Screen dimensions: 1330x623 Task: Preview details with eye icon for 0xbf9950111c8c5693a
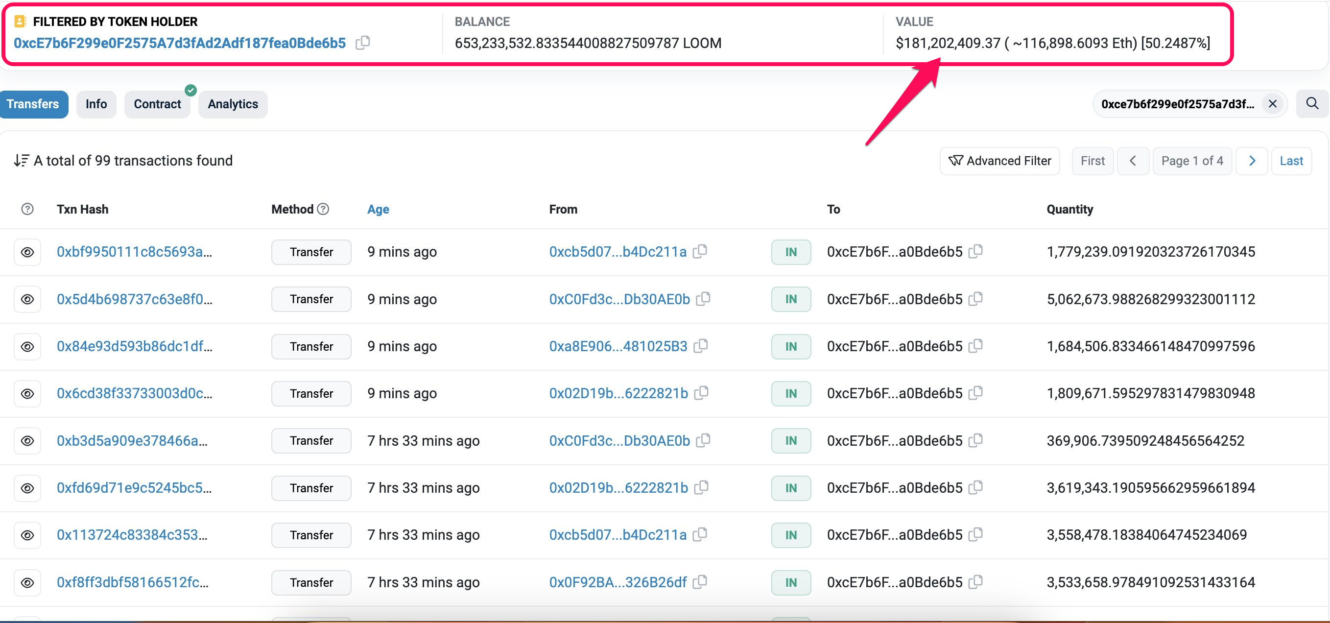click(x=27, y=252)
